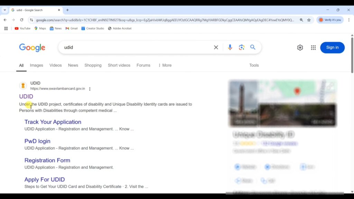Open the UDID result title link

coord(26,96)
